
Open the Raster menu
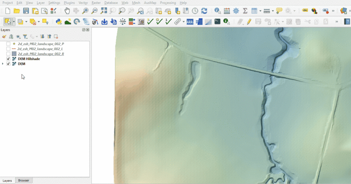(x=96, y=3)
